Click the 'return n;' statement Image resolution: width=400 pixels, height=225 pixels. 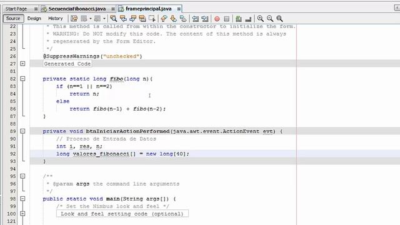click(x=84, y=94)
